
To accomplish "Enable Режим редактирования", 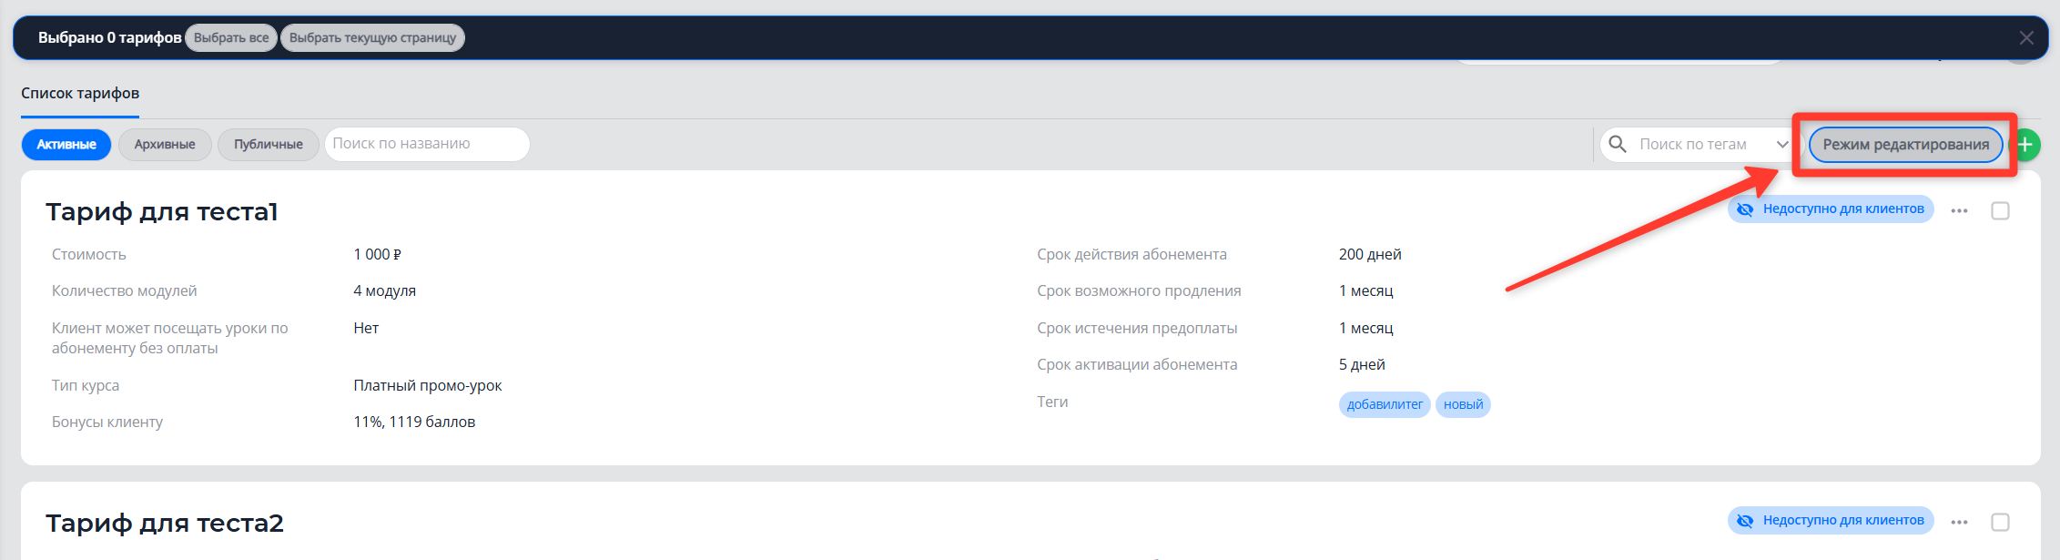I will [1905, 145].
